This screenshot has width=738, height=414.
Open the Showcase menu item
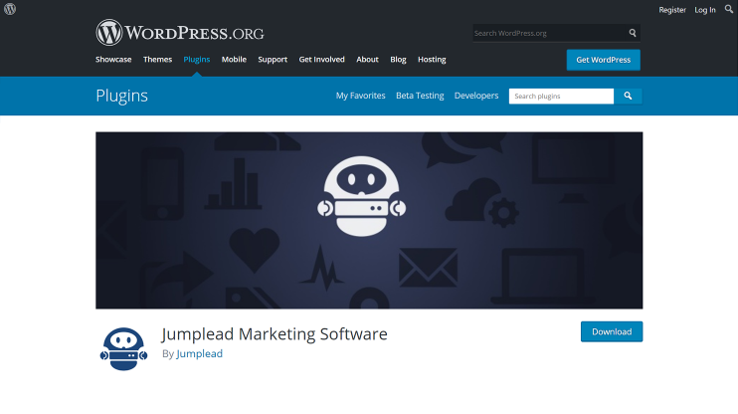tap(113, 60)
